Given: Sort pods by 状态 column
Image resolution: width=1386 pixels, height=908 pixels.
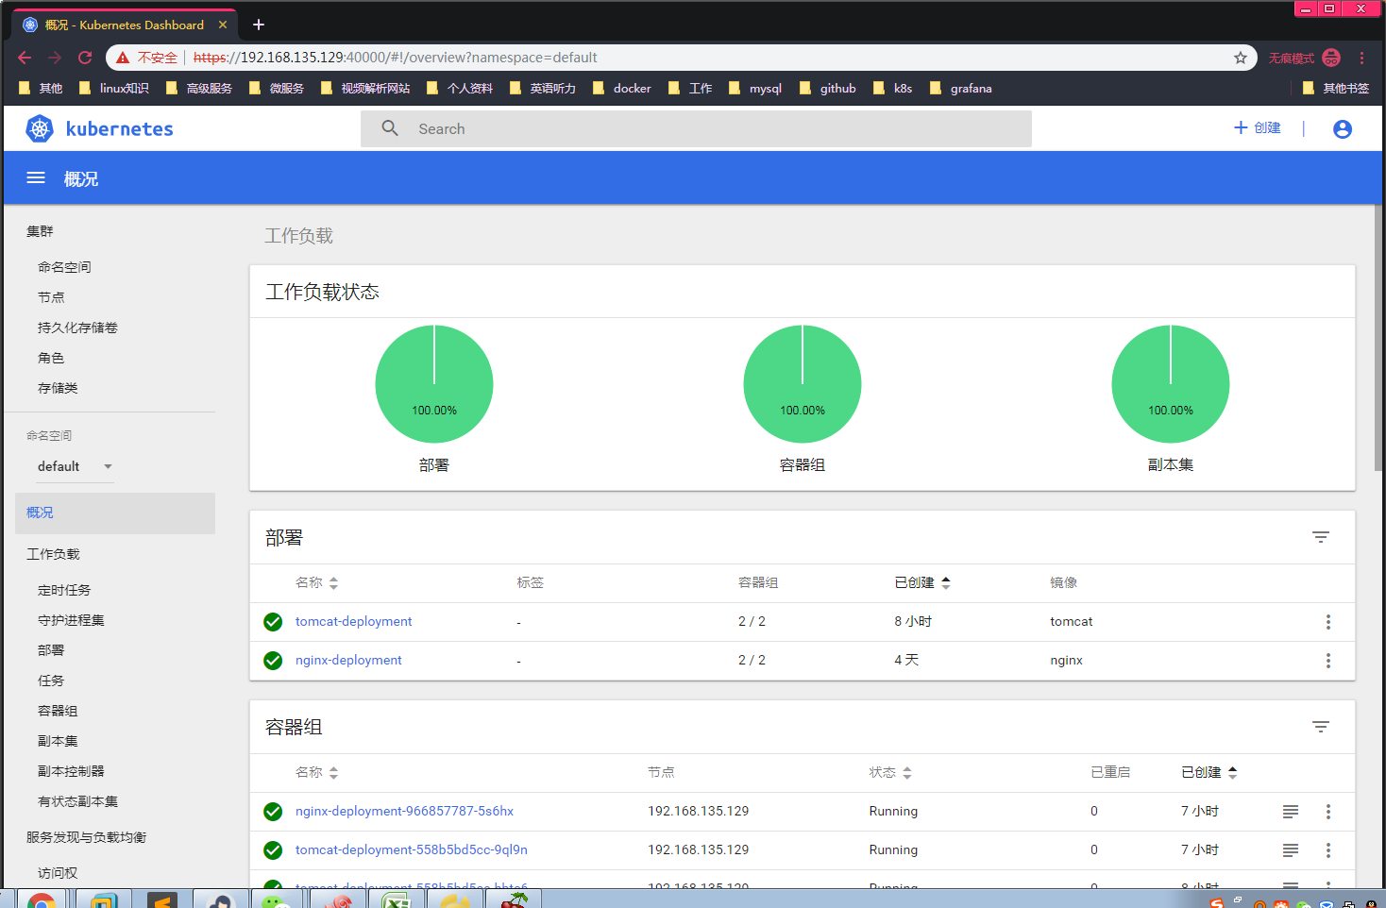Looking at the screenshot, I should [890, 773].
